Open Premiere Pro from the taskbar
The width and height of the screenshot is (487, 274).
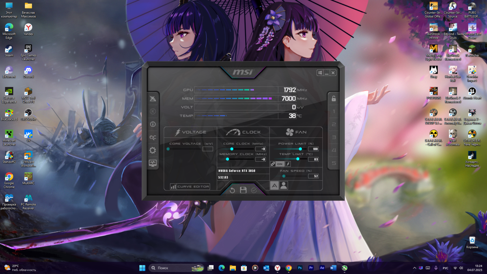coord(311,268)
